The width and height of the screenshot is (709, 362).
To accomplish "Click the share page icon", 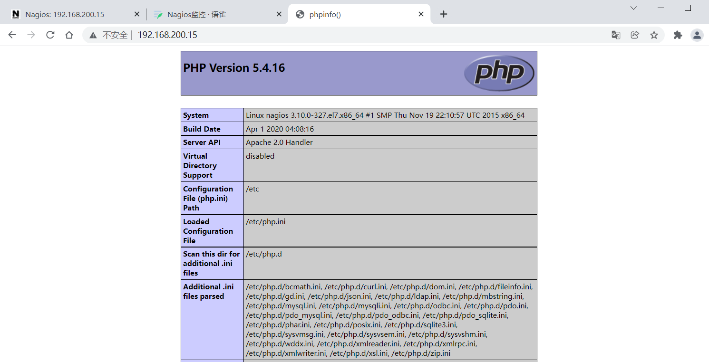I will point(635,35).
